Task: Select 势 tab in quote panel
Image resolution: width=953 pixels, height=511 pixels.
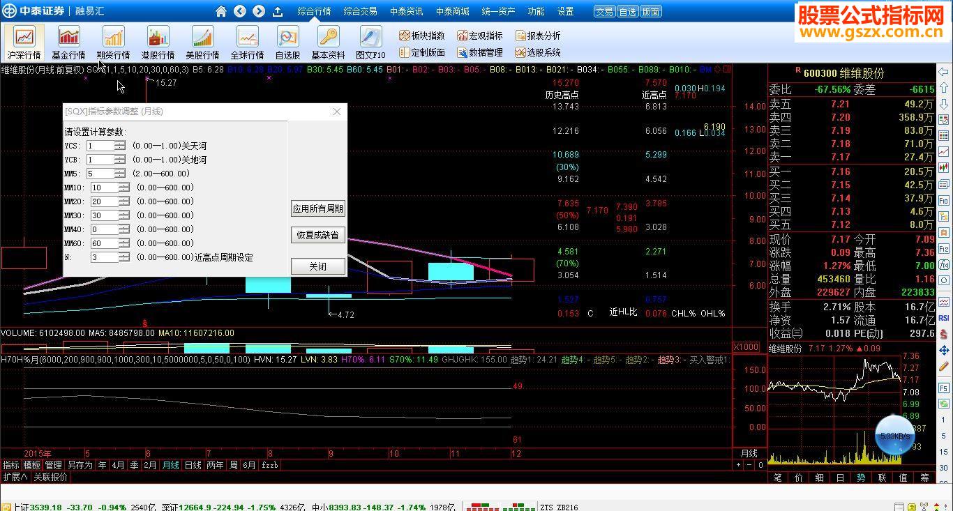Action: pos(862,478)
